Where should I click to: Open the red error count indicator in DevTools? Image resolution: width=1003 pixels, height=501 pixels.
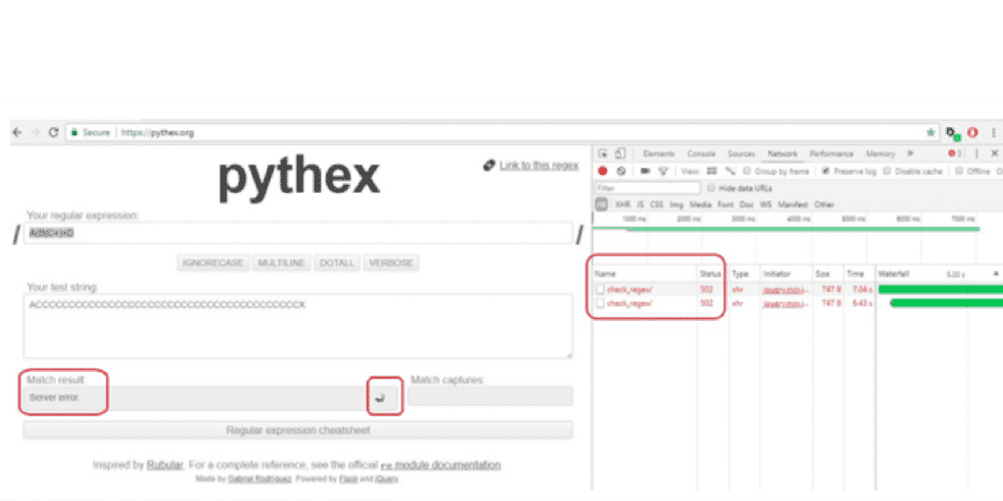[x=954, y=154]
